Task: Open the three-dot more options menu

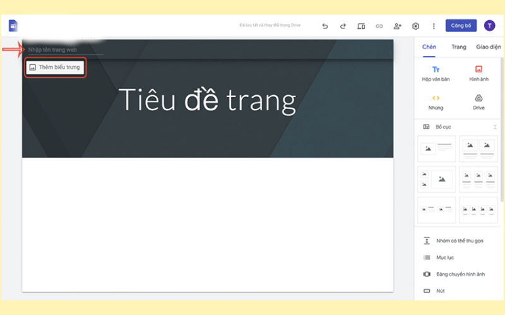Action: click(434, 26)
